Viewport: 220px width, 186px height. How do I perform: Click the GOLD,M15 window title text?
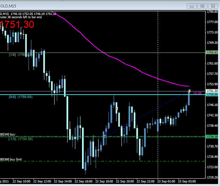pos(8,6)
